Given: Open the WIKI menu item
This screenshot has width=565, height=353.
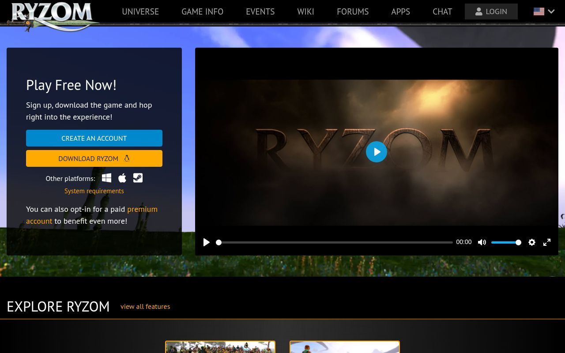Looking at the screenshot, I should click(x=305, y=11).
